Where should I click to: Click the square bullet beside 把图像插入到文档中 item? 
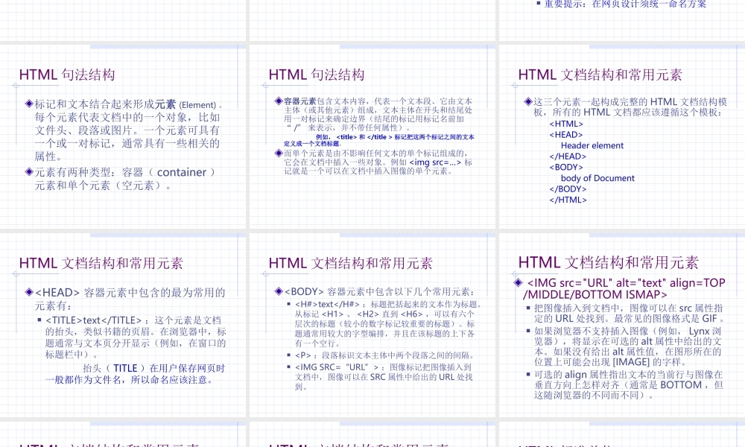pos(528,308)
